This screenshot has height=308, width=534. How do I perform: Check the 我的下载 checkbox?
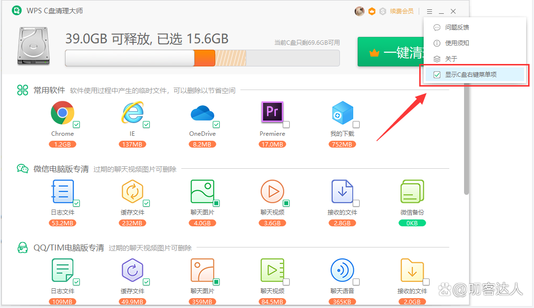point(356,124)
